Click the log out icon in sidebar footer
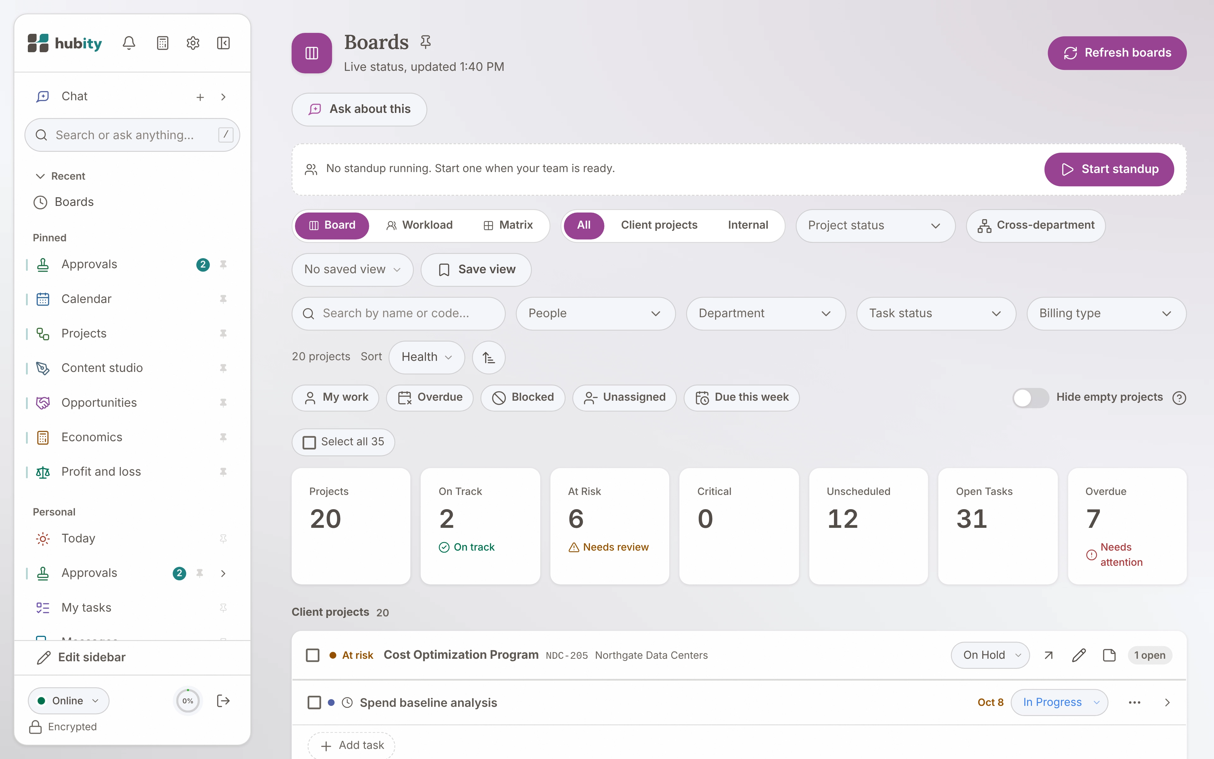 pos(223,701)
